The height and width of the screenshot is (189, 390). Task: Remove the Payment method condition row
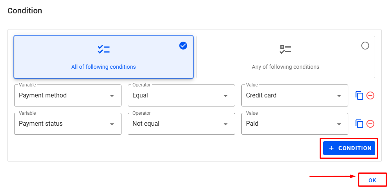click(x=370, y=95)
